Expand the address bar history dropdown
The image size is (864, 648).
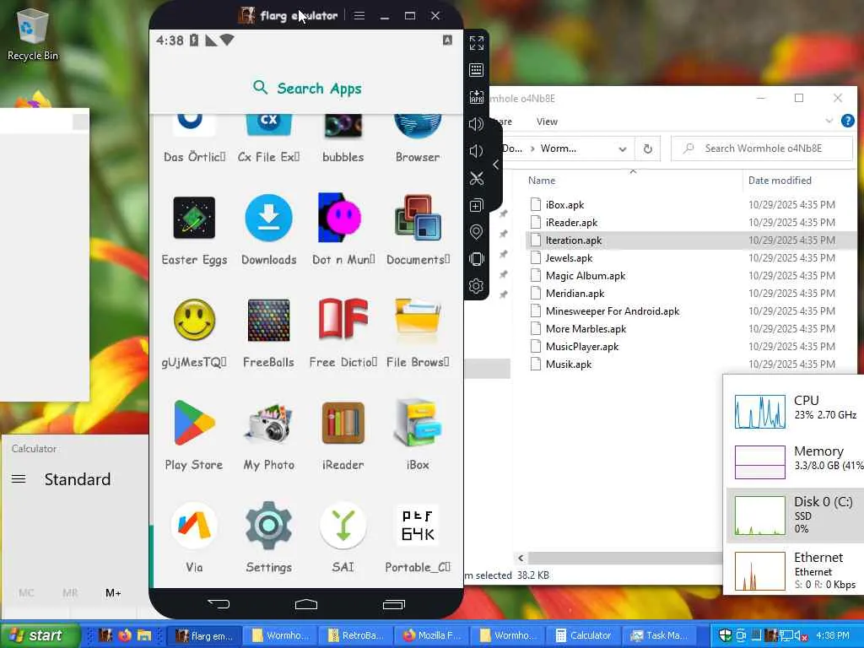[622, 148]
